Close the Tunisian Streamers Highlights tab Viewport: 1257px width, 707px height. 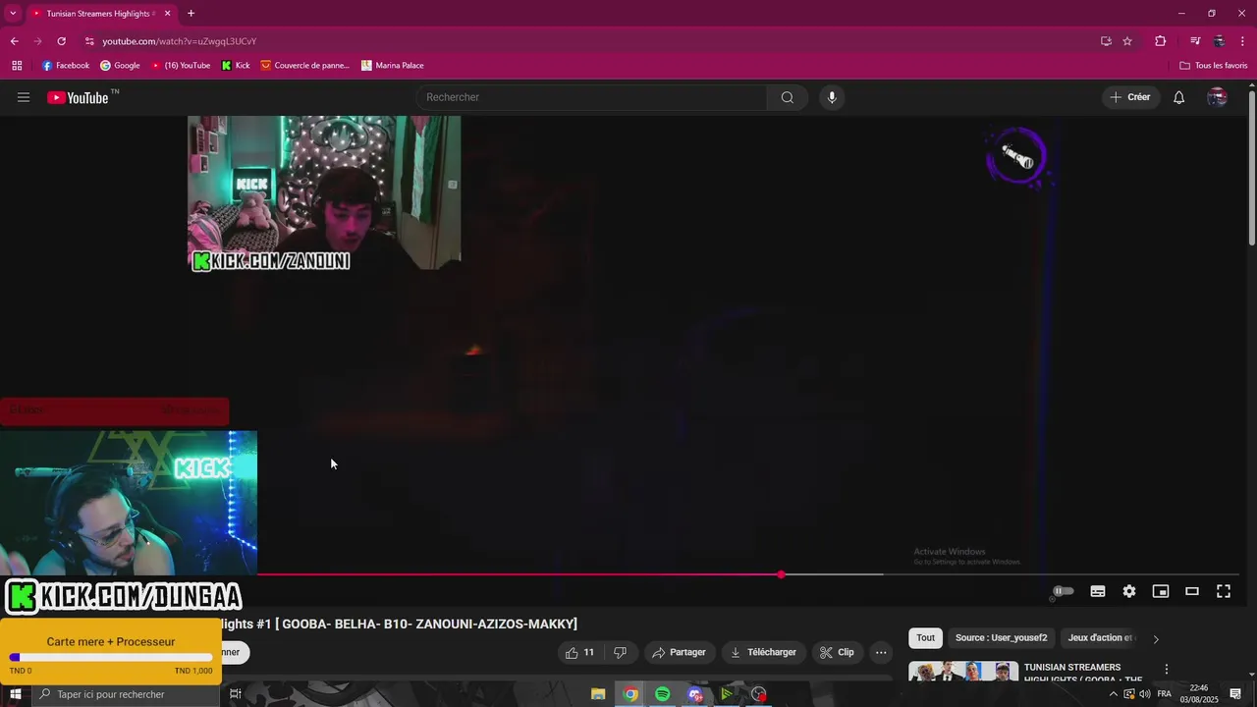[168, 14]
